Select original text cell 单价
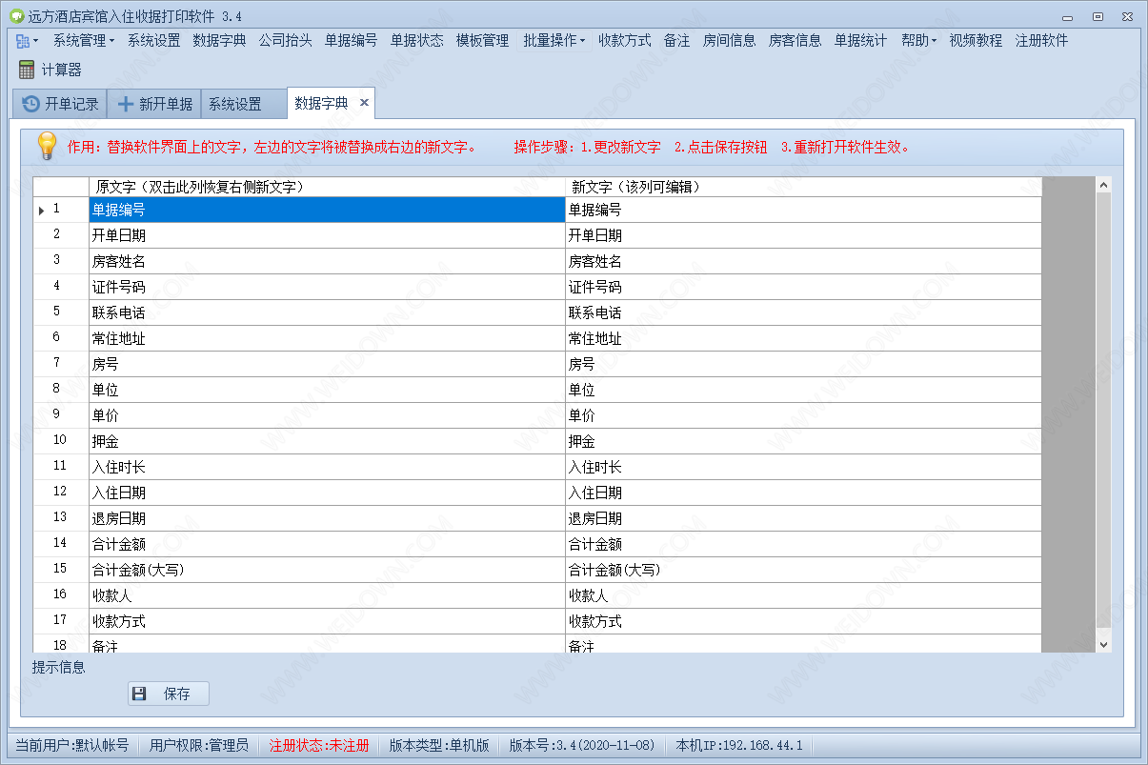Image resolution: width=1148 pixels, height=765 pixels. 327,415
